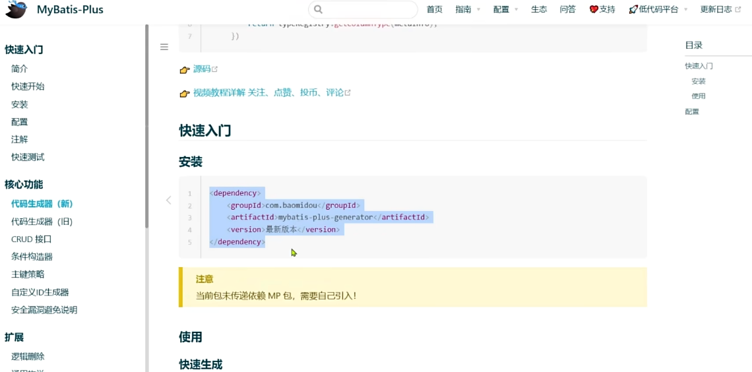The height and width of the screenshot is (372, 752).
Task: Open the 首页 nav item
Action: coord(435,10)
